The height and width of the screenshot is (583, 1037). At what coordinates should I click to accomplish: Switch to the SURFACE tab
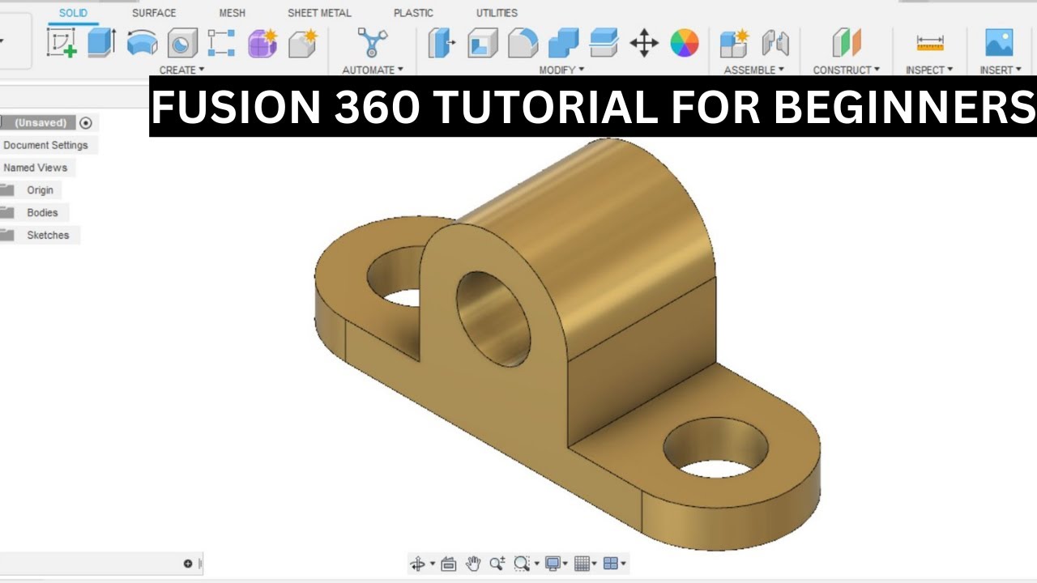154,13
